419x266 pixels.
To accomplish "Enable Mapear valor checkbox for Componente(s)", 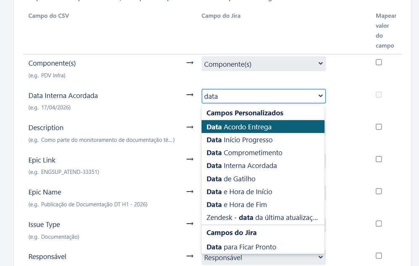I will point(379,62).
